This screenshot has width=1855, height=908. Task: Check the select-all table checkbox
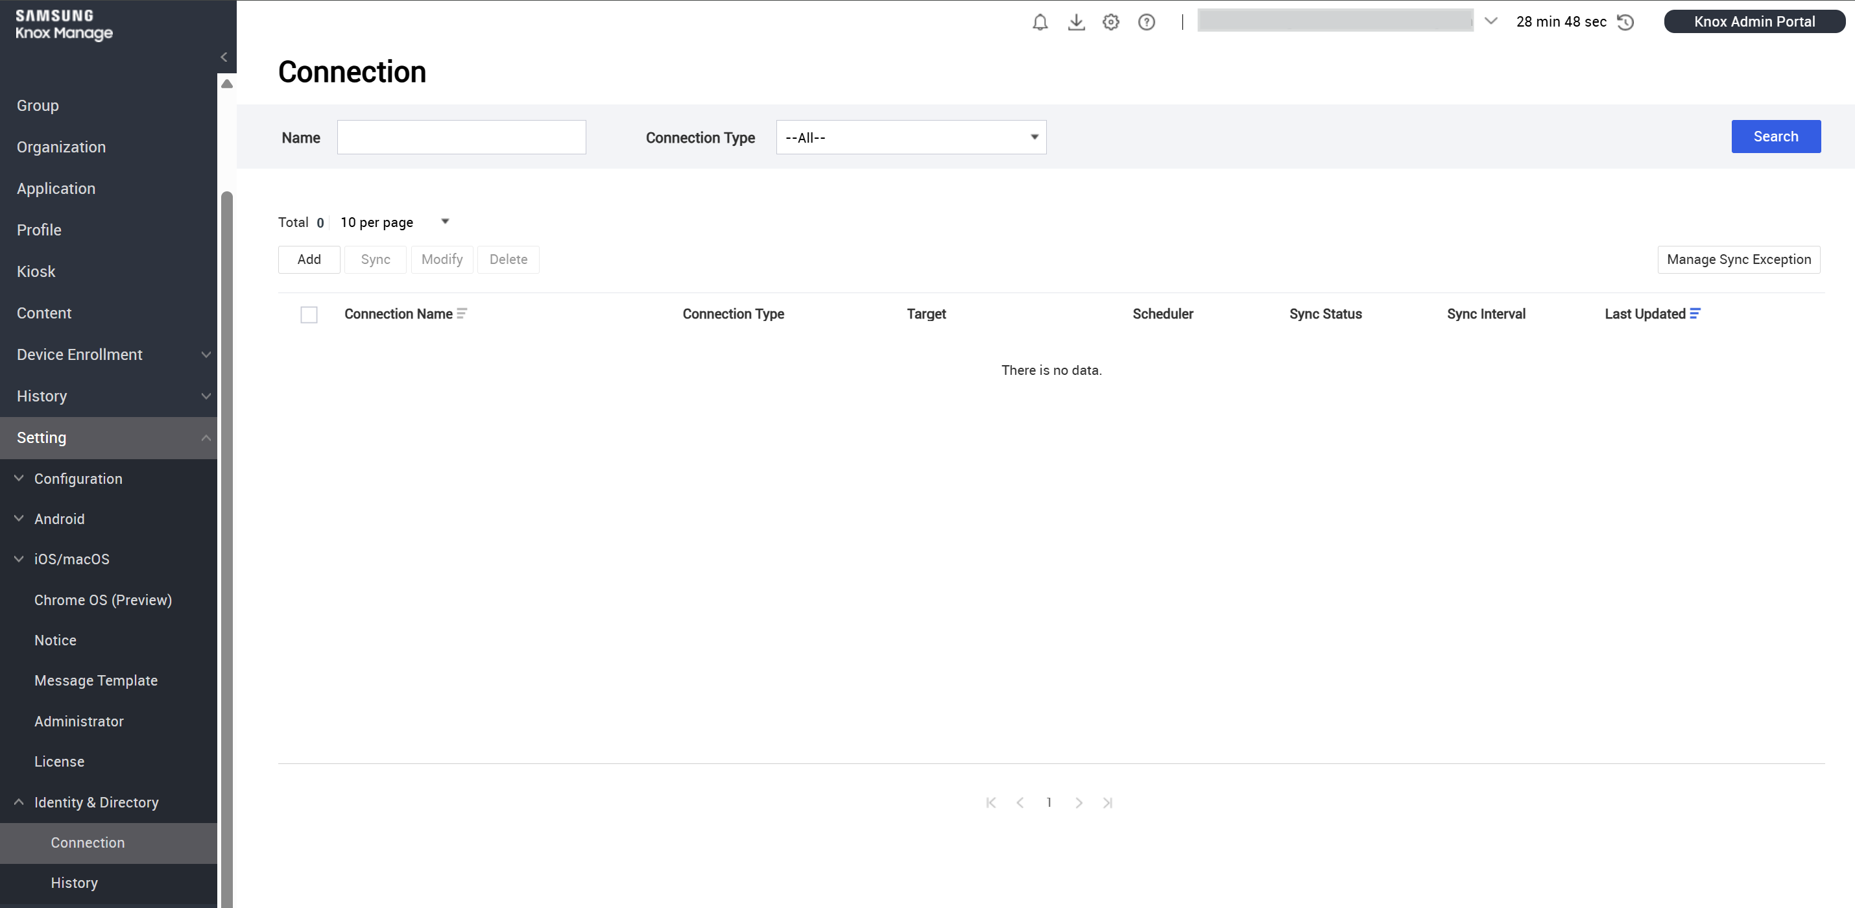(309, 315)
